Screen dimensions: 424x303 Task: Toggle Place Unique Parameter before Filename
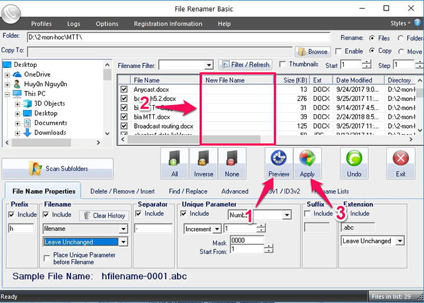pyautogui.click(x=47, y=258)
